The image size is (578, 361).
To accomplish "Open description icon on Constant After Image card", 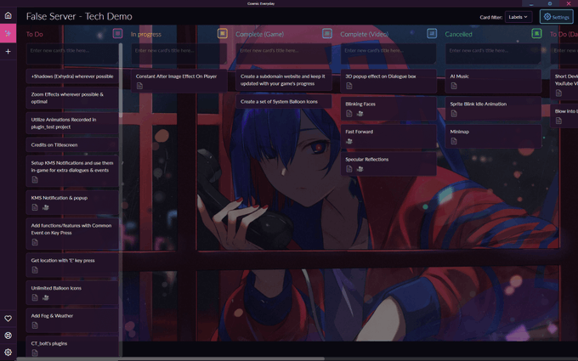I will pos(139,86).
